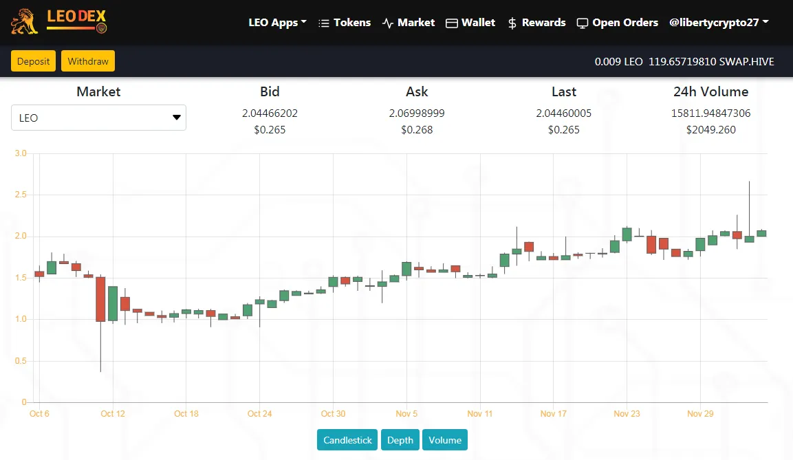Open the LEO market selector dropdown

click(x=98, y=118)
